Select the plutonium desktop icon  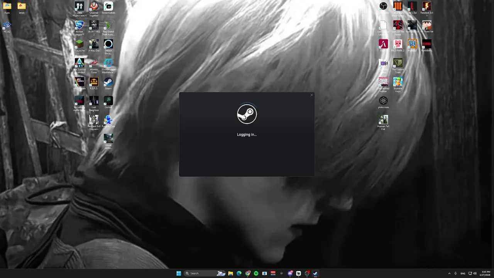(383, 103)
